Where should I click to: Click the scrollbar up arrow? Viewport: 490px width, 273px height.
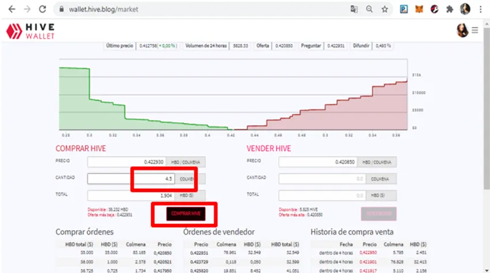click(487, 24)
